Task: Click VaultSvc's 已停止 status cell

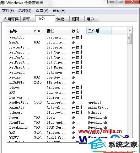Action: (x=77, y=37)
